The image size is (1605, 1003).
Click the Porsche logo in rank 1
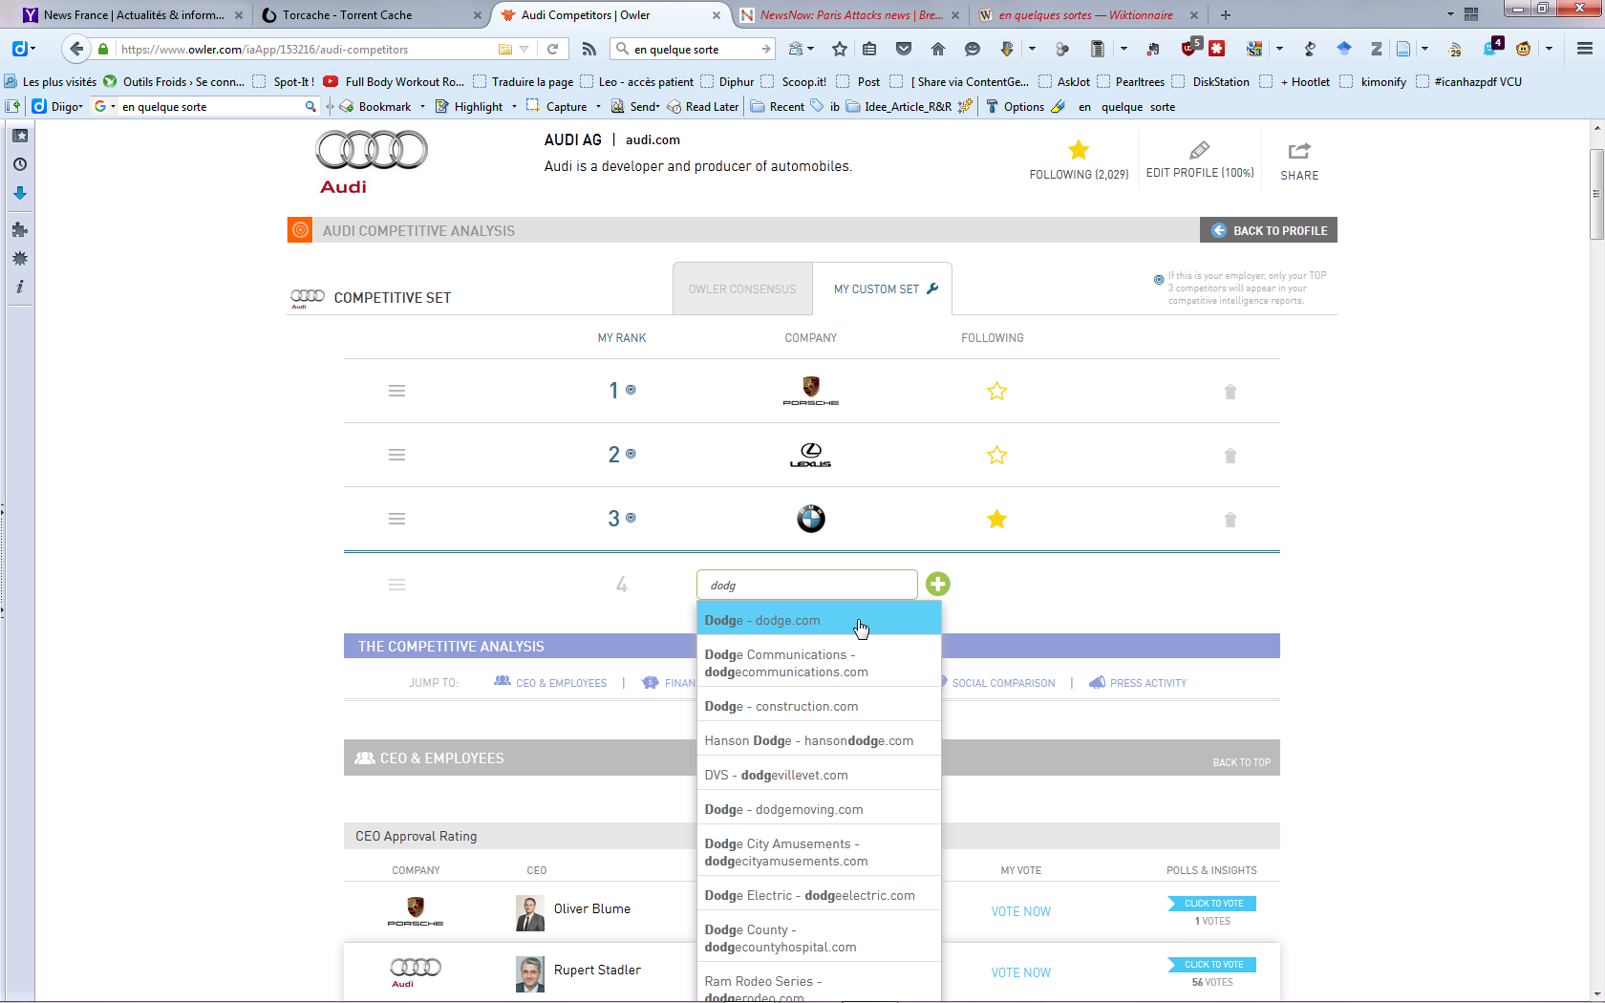(810, 391)
